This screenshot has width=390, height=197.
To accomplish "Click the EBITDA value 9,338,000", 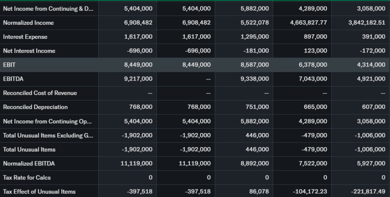I will (x=255, y=79).
